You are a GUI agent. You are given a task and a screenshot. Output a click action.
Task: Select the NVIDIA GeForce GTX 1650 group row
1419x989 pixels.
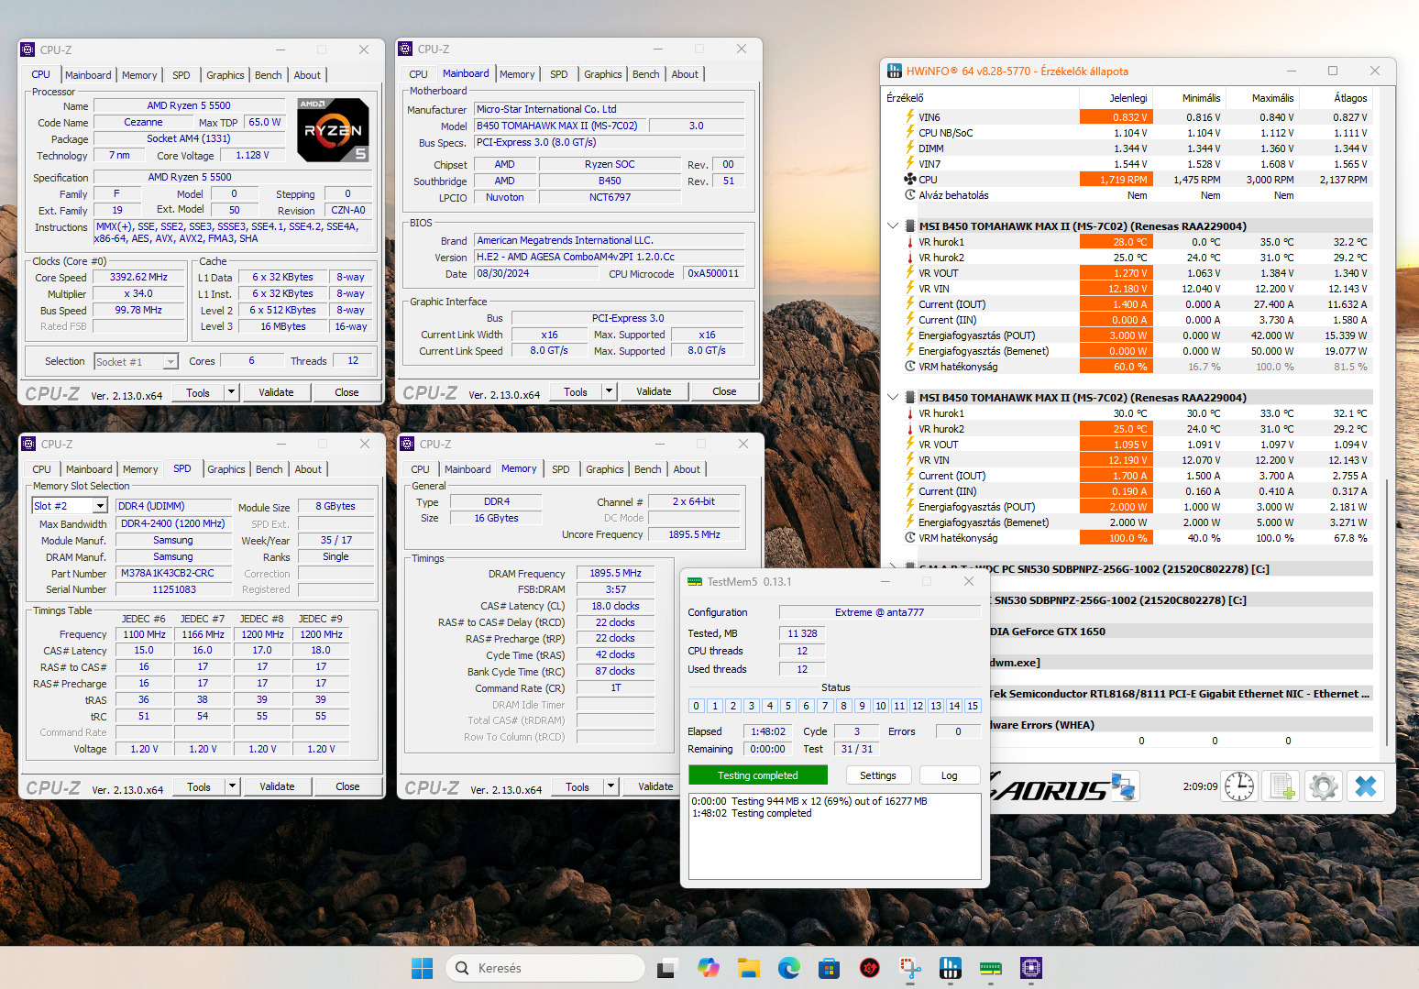point(1181,632)
